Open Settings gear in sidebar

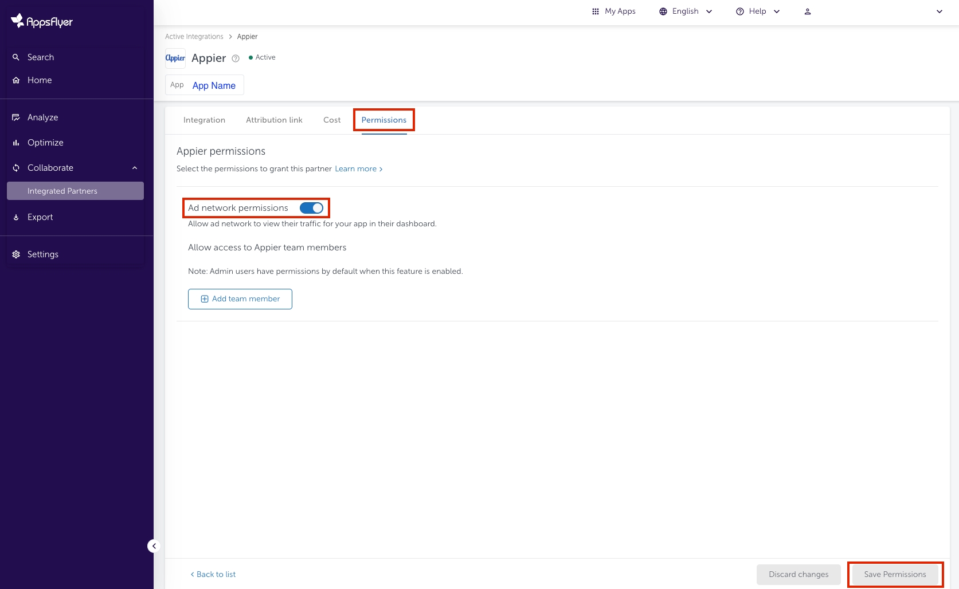16,254
